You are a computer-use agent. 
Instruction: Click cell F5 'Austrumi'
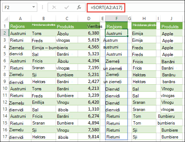coord(116,54)
